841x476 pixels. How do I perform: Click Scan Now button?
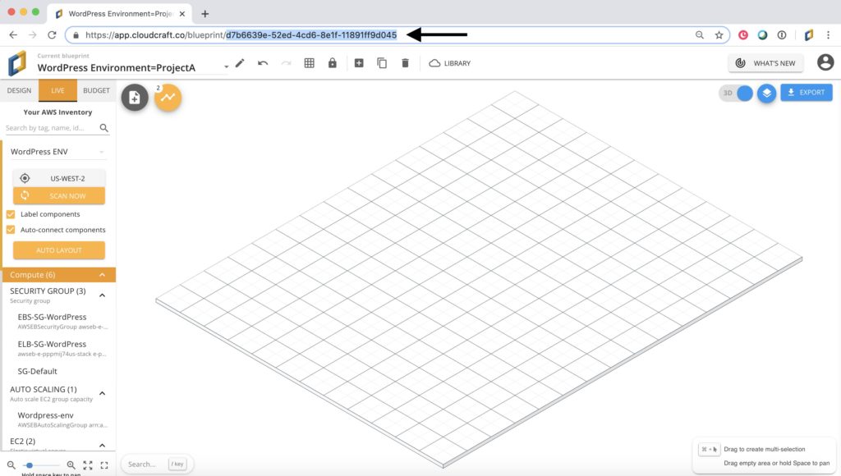tap(59, 195)
